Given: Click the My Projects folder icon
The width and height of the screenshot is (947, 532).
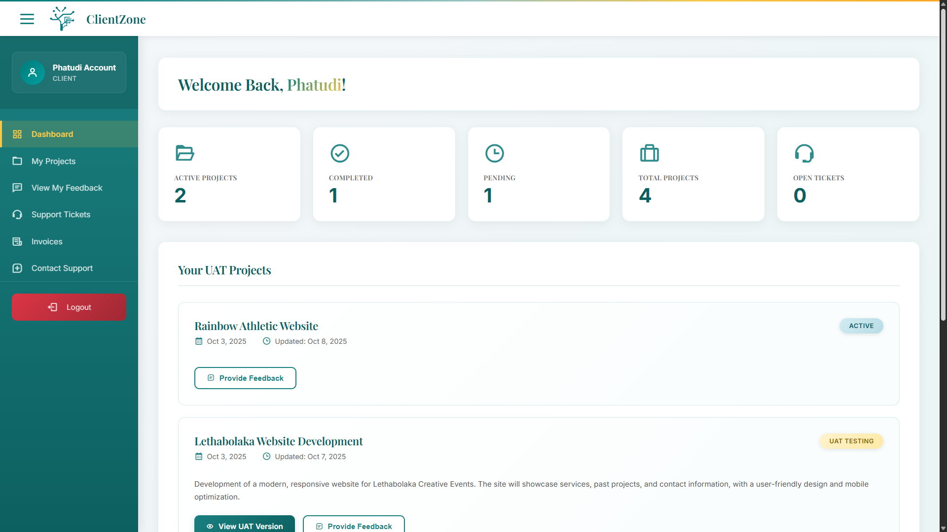Looking at the screenshot, I should [18, 161].
